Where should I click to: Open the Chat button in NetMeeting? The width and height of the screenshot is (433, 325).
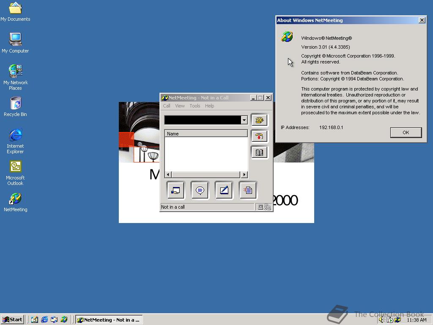pos(200,190)
